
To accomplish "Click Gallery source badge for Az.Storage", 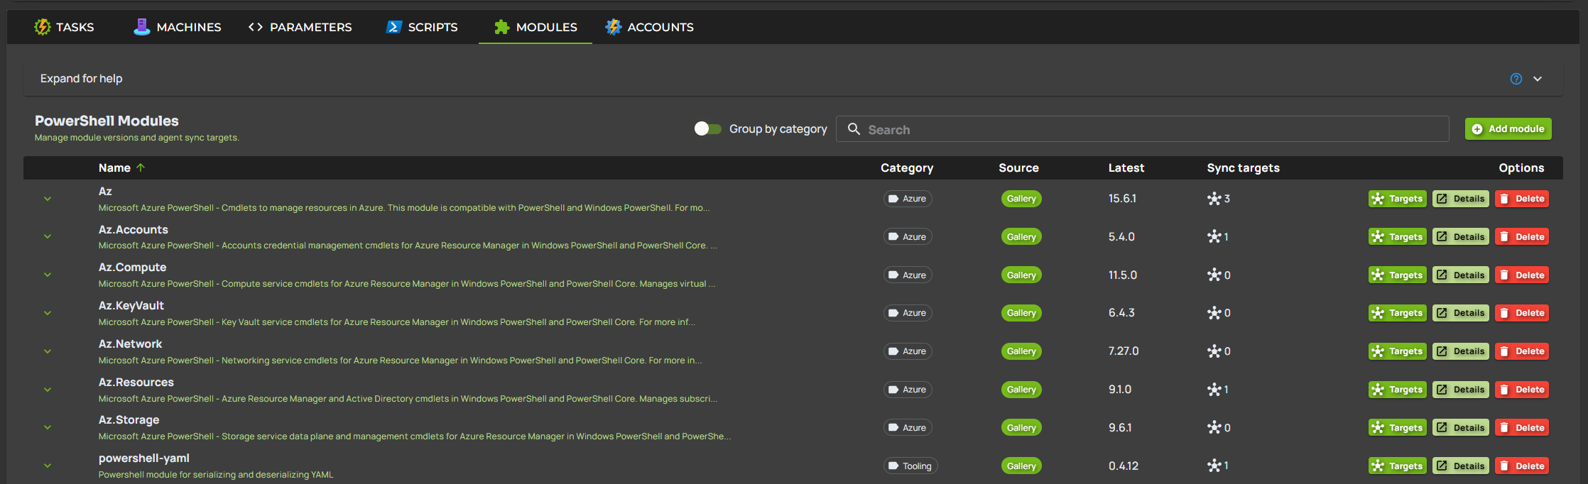I will (x=1021, y=427).
